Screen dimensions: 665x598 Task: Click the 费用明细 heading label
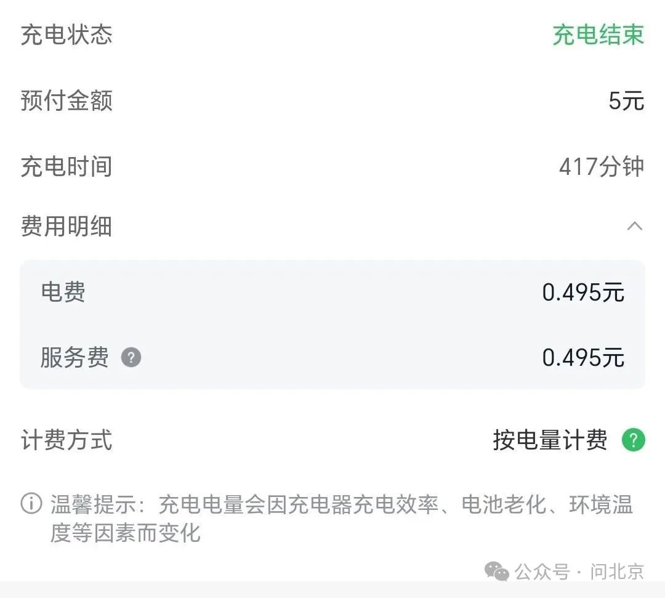click(x=66, y=226)
